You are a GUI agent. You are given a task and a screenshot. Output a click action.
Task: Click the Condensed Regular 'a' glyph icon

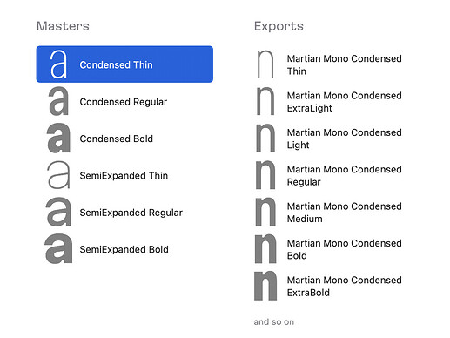[x=58, y=101]
